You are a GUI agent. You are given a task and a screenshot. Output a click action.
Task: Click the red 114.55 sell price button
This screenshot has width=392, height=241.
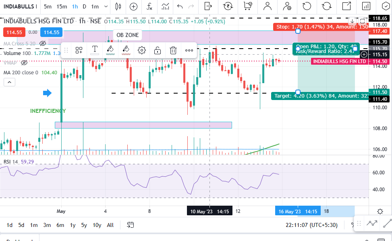point(14,33)
